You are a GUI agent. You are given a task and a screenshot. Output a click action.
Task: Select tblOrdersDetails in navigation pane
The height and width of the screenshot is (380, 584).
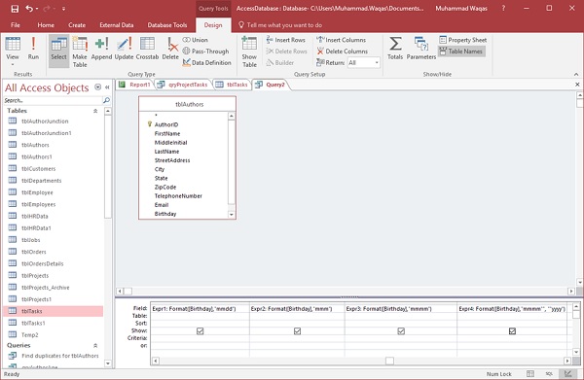tap(43, 264)
